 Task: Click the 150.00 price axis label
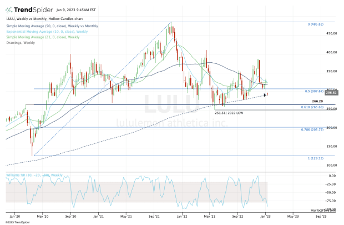(331, 146)
